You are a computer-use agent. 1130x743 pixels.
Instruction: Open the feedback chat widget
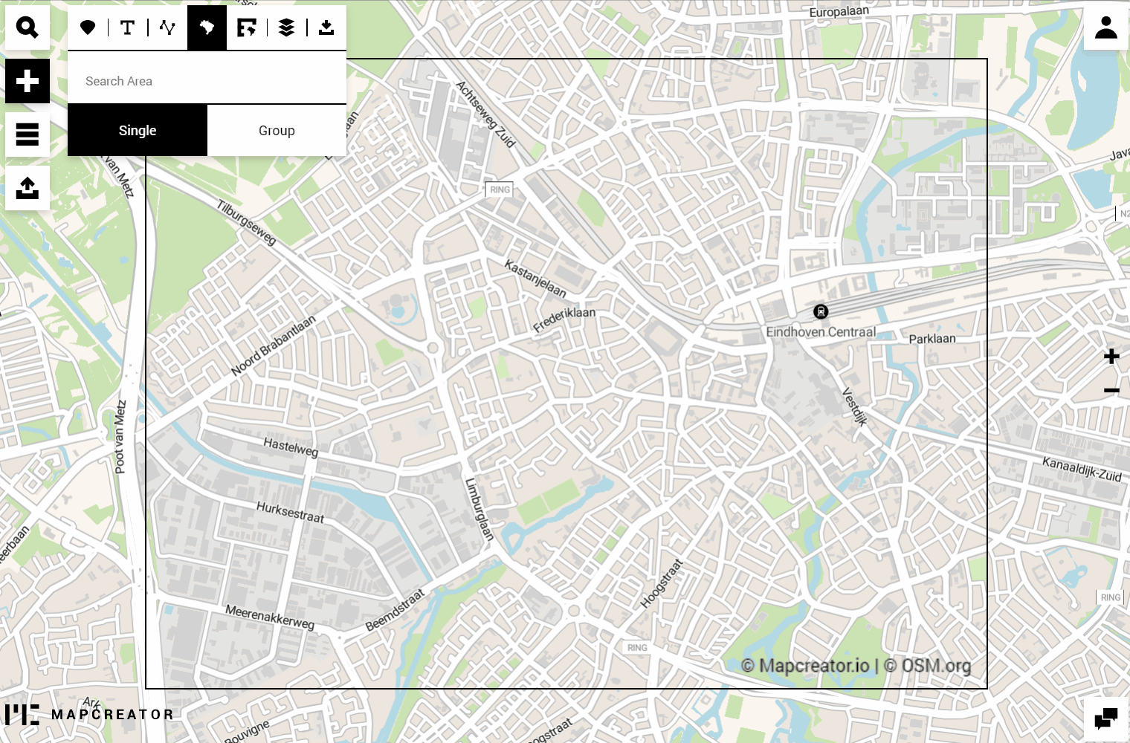[x=1106, y=718]
